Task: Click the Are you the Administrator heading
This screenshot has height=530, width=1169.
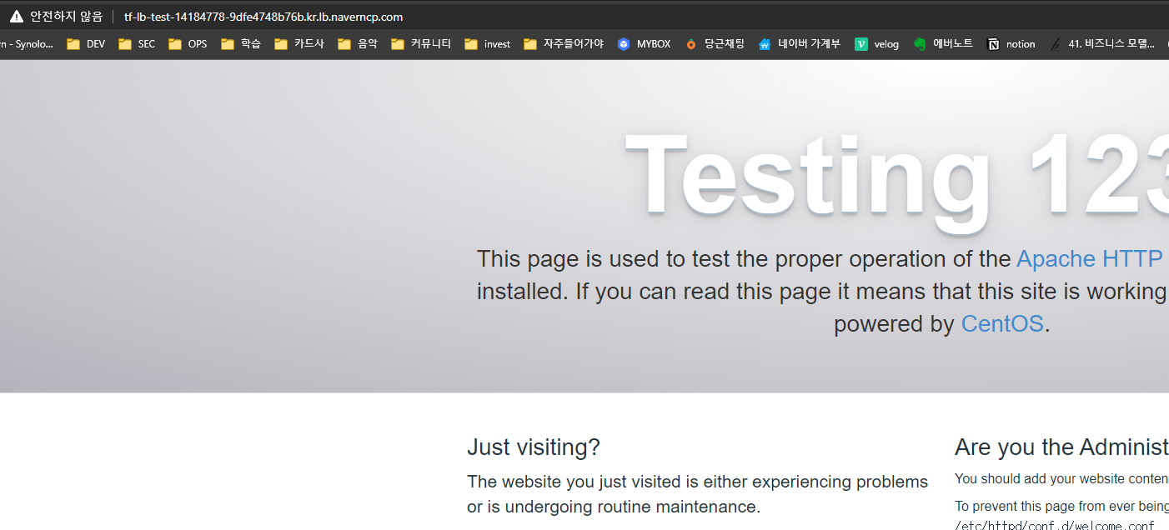Action: coord(1061,447)
